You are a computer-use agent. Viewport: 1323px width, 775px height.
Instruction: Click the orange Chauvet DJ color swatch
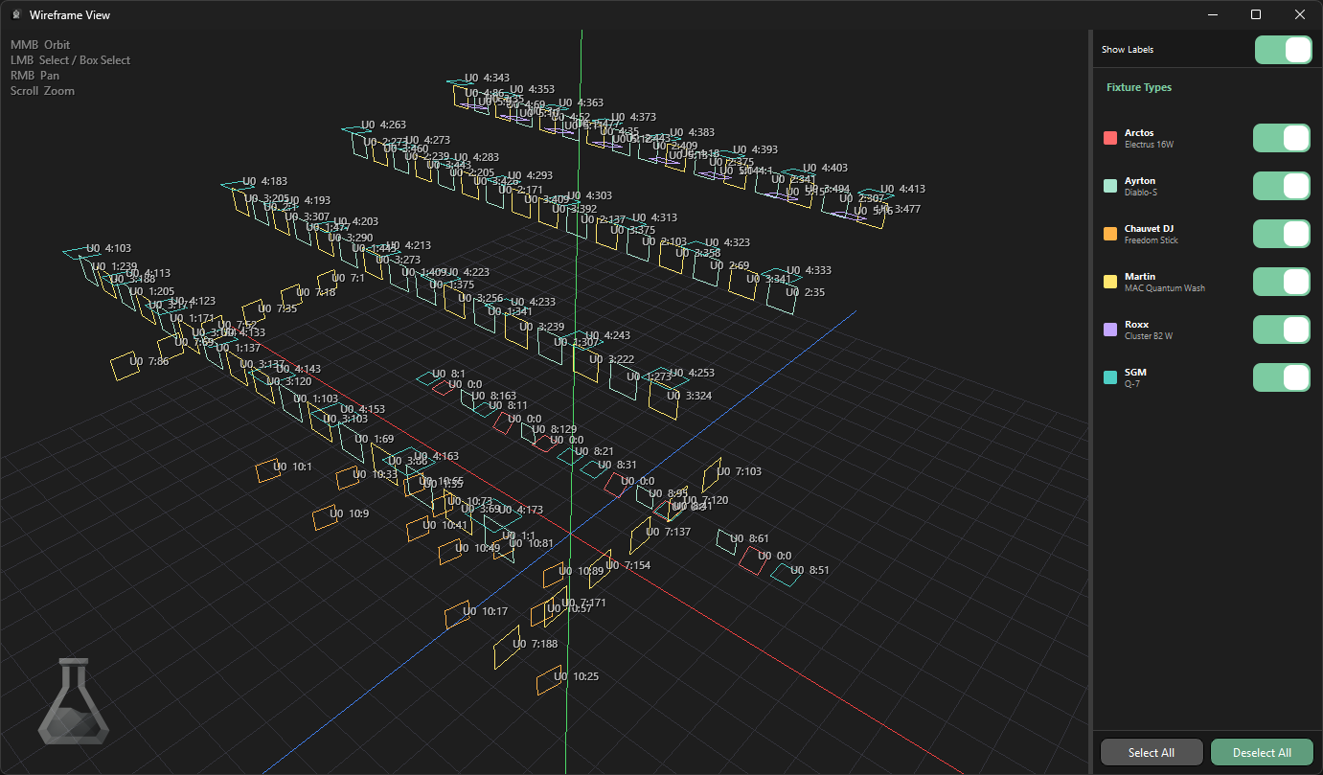point(1110,234)
